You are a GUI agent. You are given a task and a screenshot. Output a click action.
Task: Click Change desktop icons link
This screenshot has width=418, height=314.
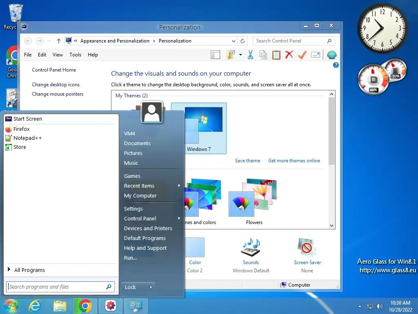coord(56,85)
